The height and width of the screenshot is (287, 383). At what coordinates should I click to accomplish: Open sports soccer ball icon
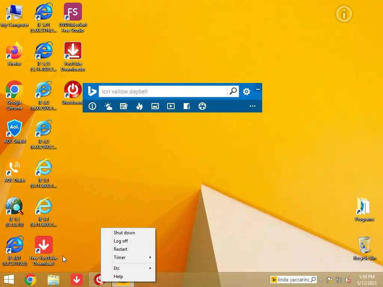click(x=202, y=106)
